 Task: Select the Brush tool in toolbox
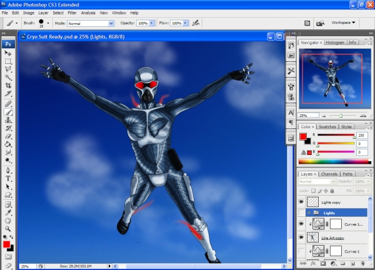click(8, 112)
